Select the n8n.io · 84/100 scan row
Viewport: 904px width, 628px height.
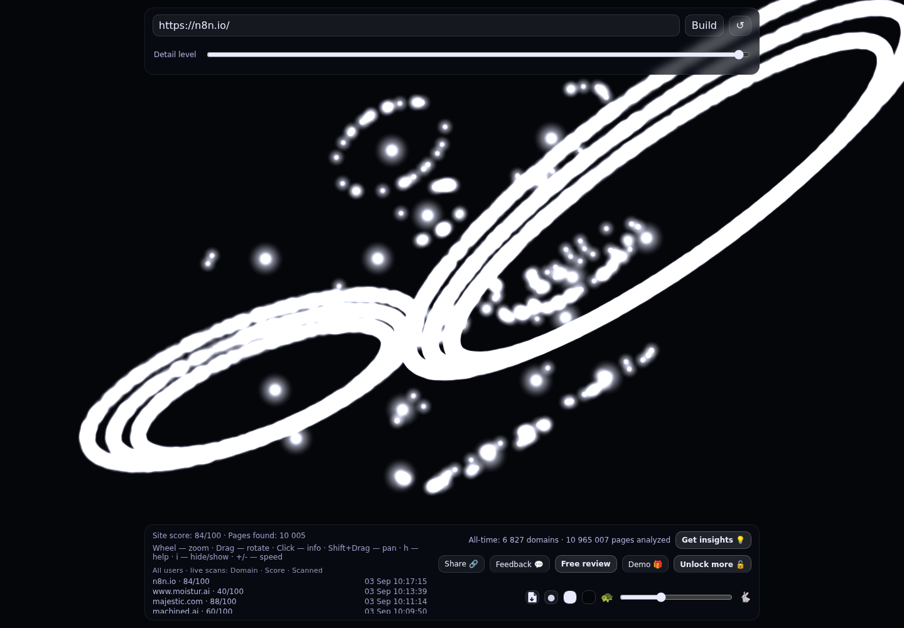pos(289,582)
